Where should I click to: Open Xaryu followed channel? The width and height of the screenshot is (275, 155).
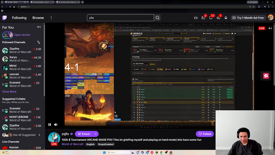tap(22, 59)
